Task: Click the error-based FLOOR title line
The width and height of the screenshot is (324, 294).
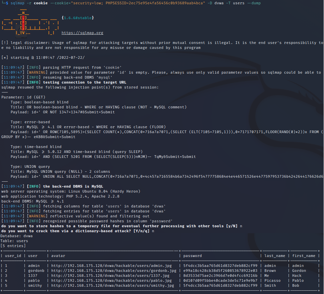Action: point(88,127)
